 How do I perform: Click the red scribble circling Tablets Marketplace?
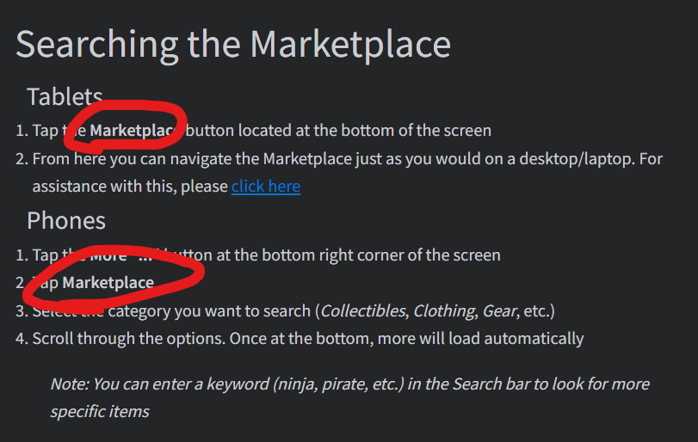tap(126, 126)
